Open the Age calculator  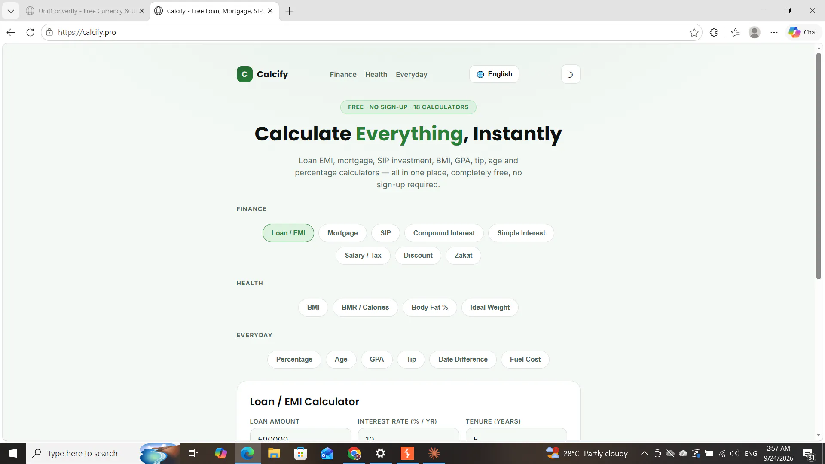[x=341, y=359]
